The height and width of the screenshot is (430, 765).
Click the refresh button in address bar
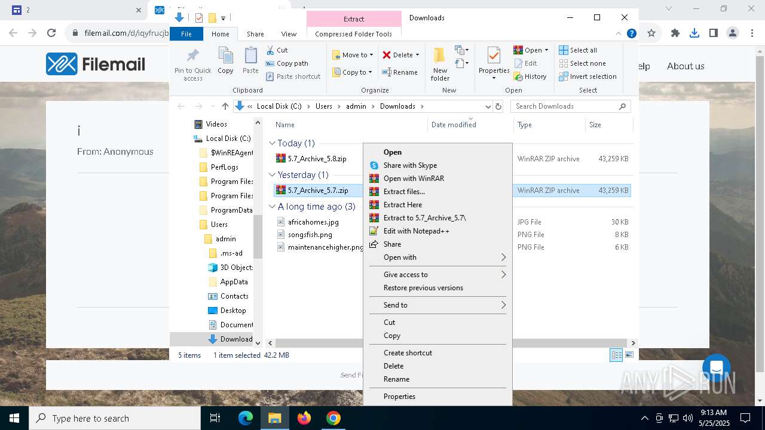pyautogui.click(x=498, y=106)
